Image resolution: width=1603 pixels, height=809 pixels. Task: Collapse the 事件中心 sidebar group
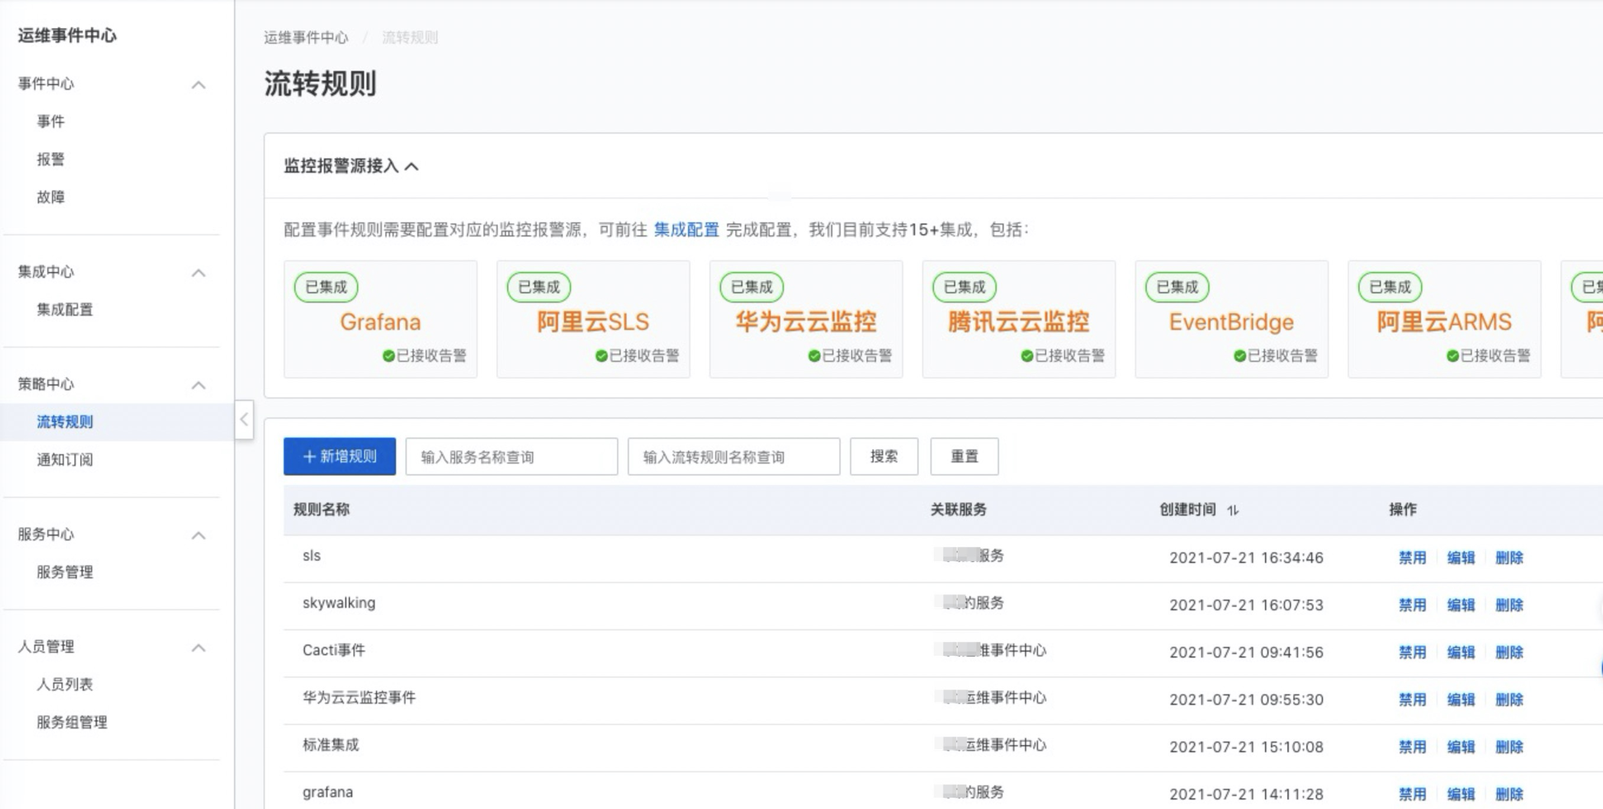[199, 84]
